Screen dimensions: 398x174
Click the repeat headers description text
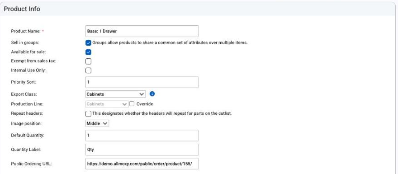click(x=162, y=113)
